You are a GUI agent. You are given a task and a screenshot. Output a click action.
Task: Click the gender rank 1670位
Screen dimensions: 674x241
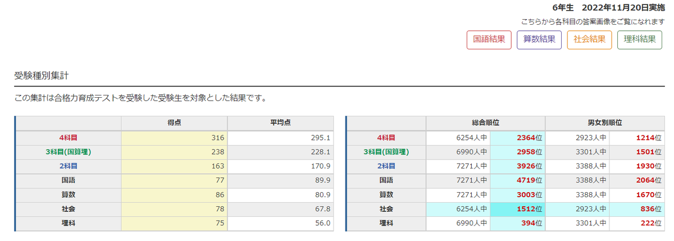pos(649,194)
